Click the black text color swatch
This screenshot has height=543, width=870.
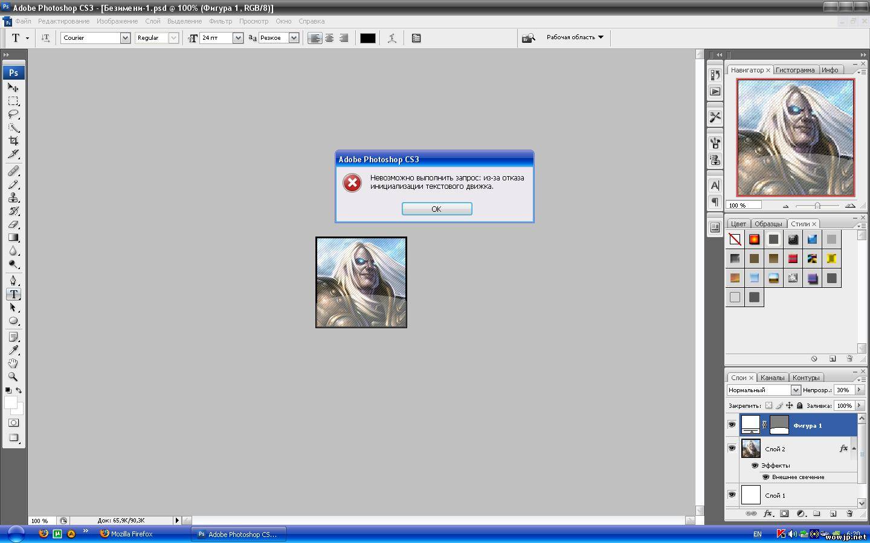click(x=368, y=38)
